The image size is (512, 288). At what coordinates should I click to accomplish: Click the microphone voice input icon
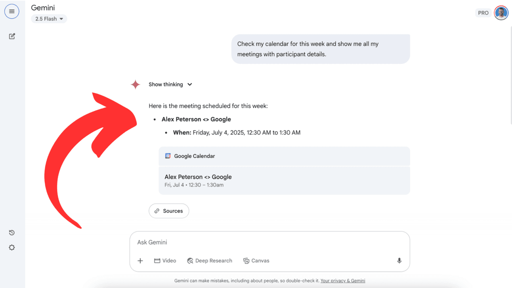pyautogui.click(x=399, y=261)
